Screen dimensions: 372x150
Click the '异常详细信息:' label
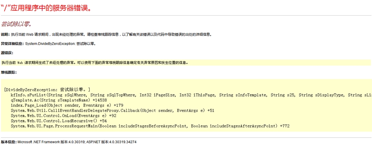(12, 44)
